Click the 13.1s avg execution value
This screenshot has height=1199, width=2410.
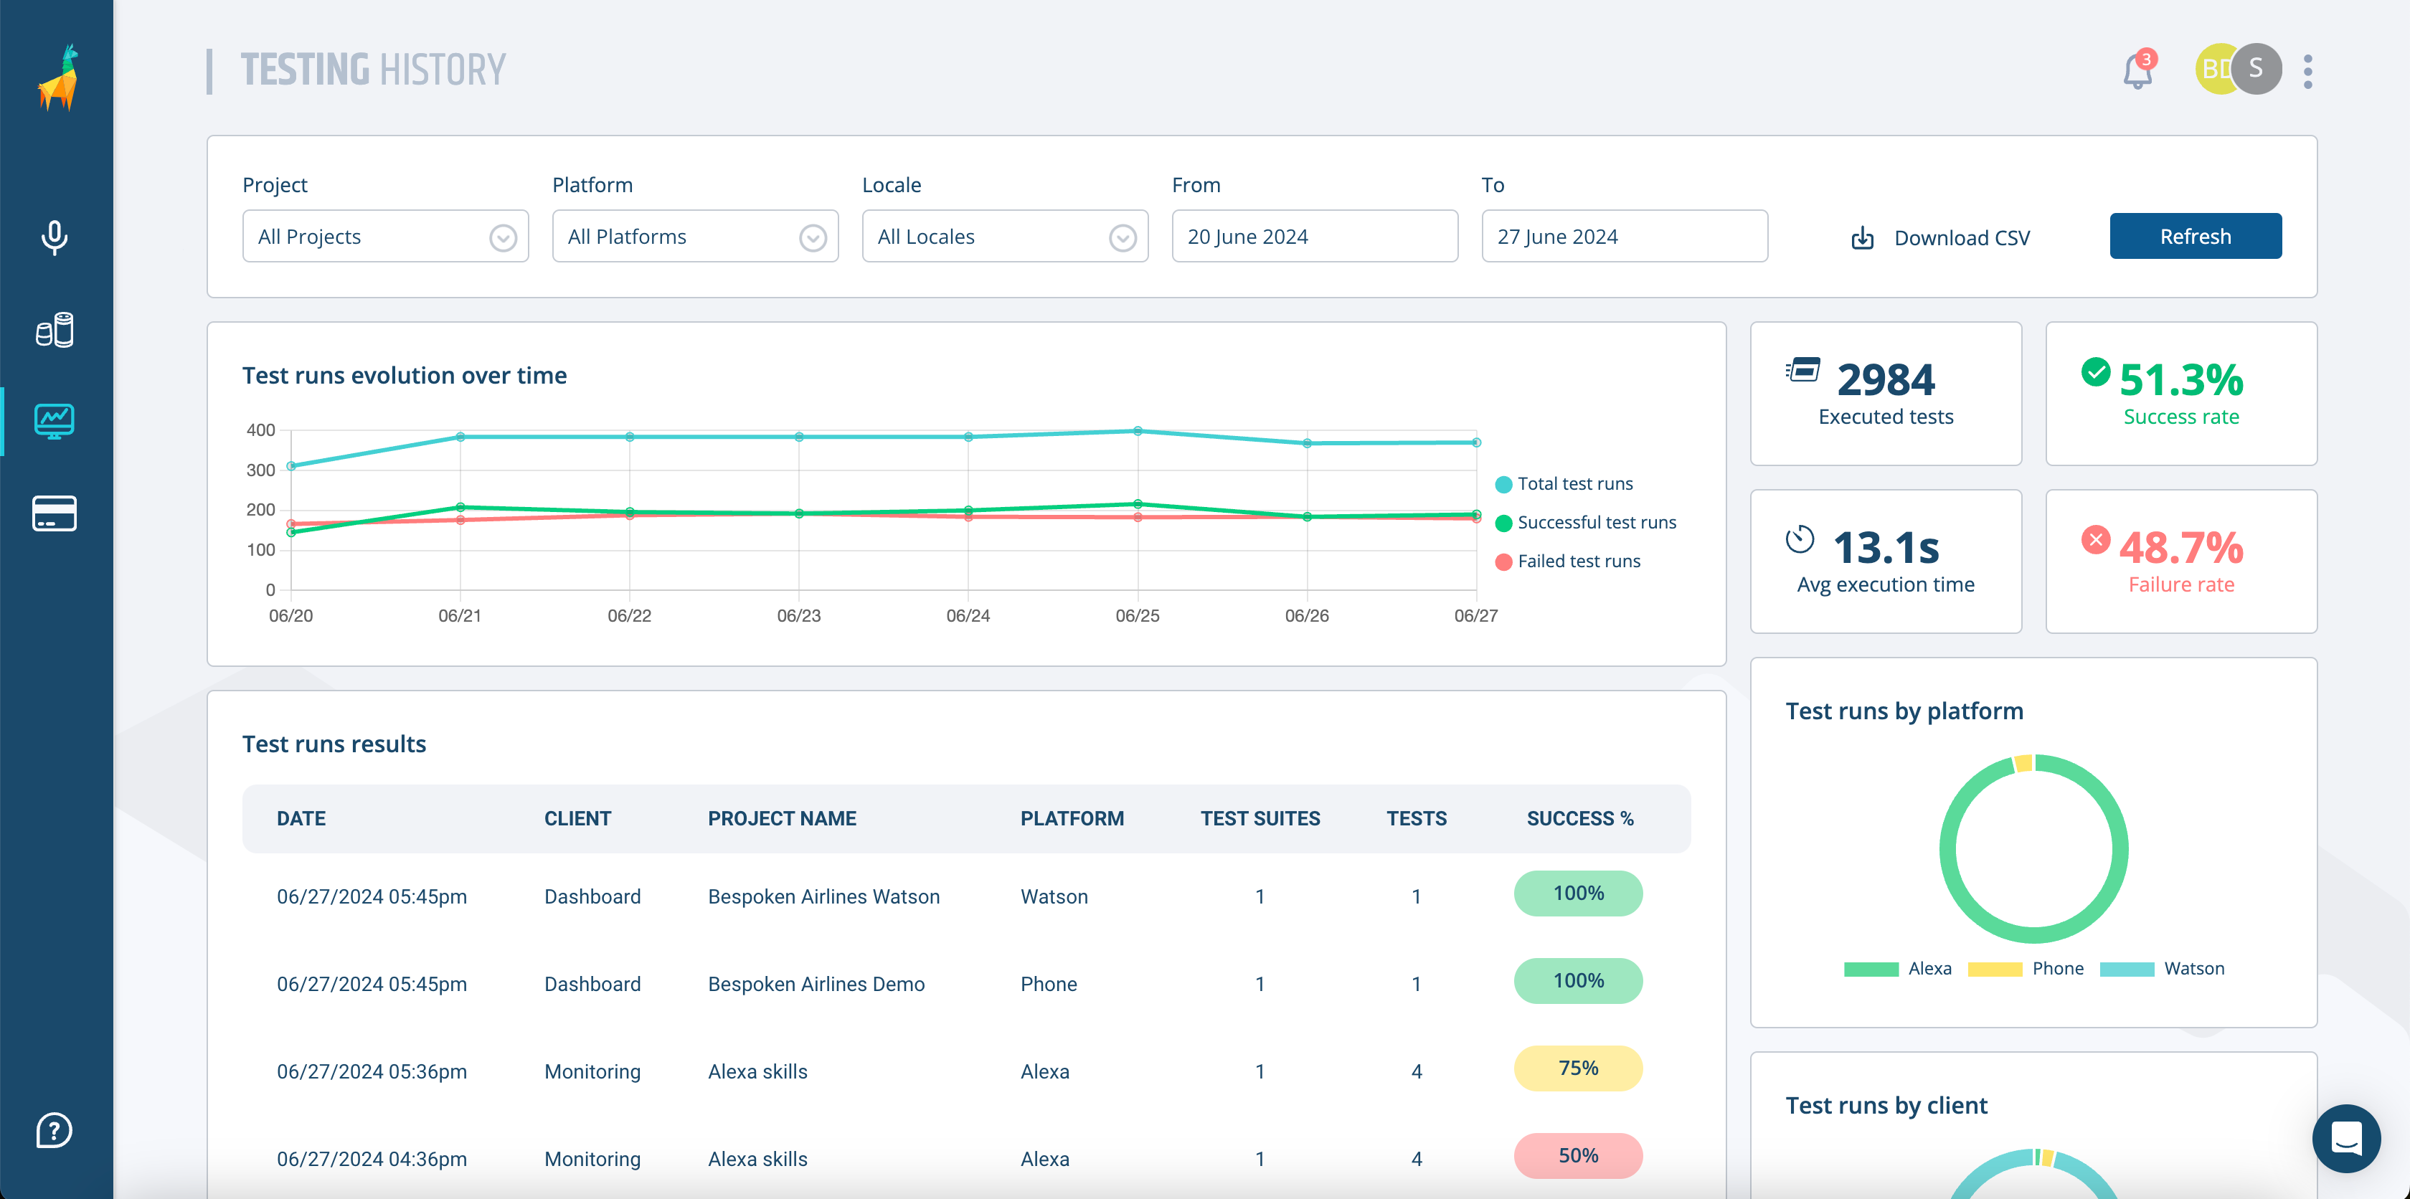[x=1885, y=548]
